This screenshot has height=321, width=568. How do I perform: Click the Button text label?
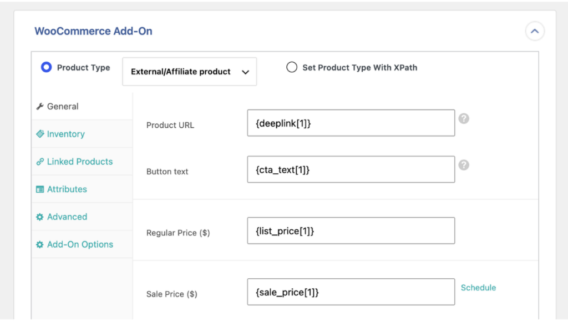[168, 172]
